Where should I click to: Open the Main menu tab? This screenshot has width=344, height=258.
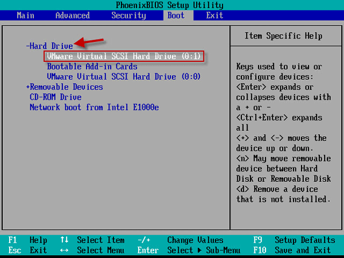click(x=25, y=15)
